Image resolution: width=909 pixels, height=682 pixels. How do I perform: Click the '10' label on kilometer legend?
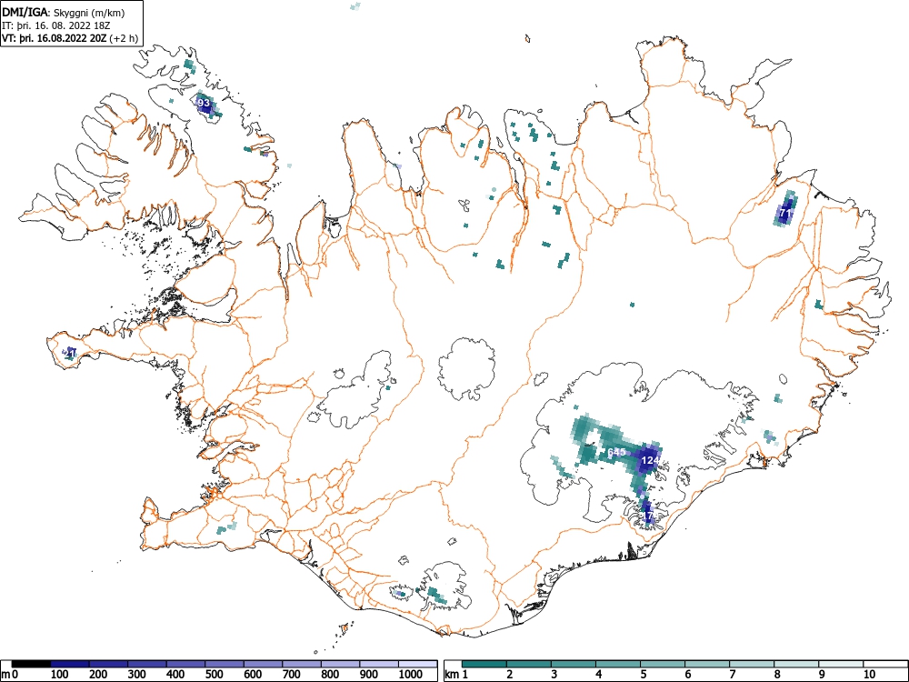click(868, 674)
